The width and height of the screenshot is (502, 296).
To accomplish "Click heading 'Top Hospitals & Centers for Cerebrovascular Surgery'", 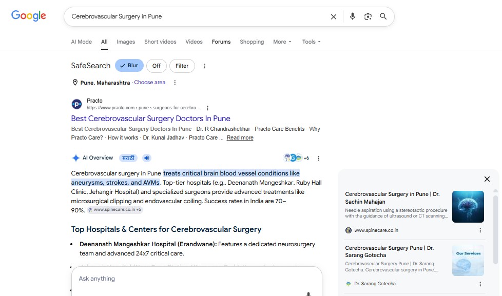I will [x=166, y=229].
